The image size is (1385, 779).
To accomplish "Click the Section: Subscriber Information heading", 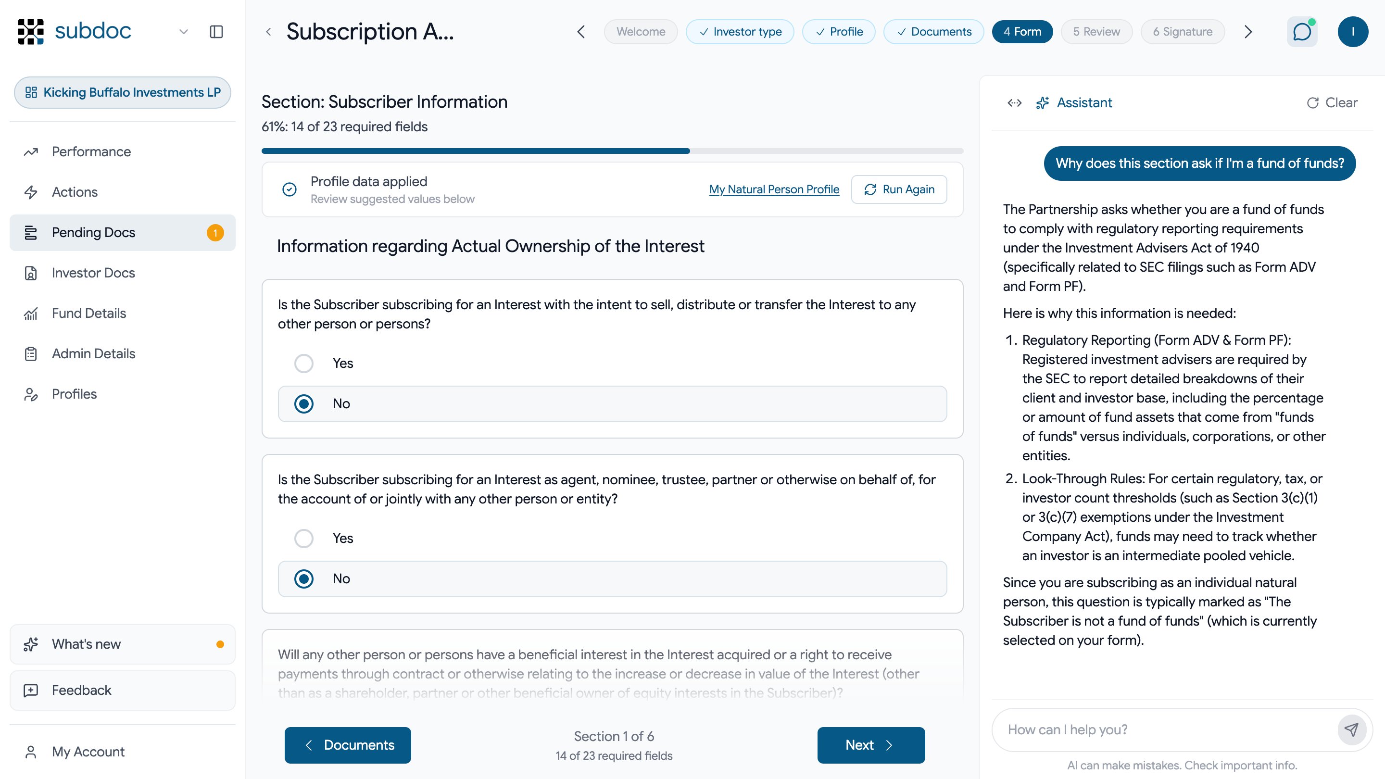I will click(x=384, y=101).
